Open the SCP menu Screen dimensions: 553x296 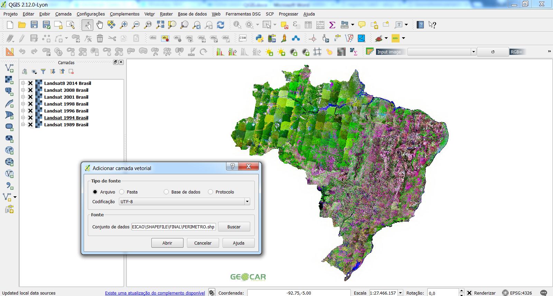[x=270, y=14]
